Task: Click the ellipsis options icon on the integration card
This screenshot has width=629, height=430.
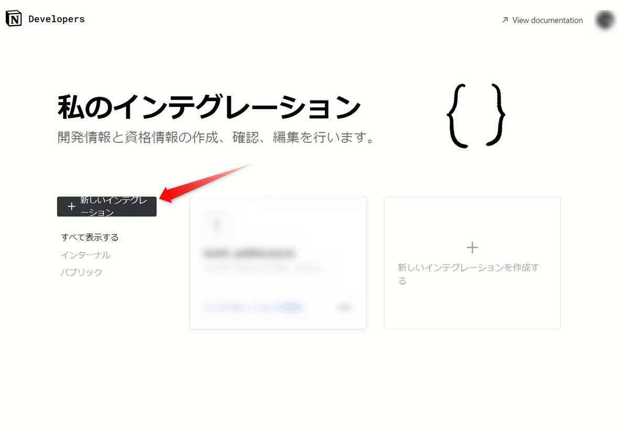Action: point(344,307)
